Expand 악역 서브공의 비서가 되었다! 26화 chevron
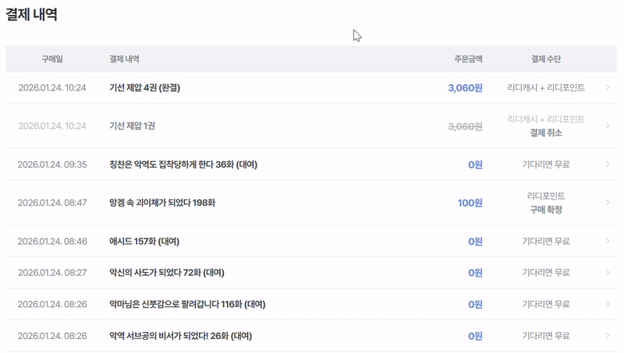Viewport: 624px width, 353px height. (x=608, y=336)
